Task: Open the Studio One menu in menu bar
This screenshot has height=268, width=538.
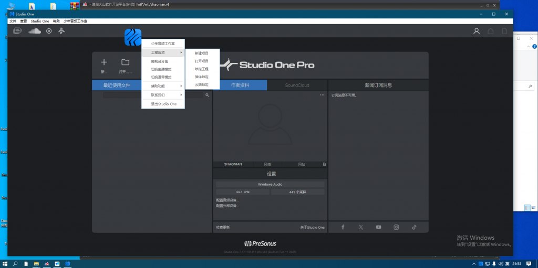Action: coord(40,22)
